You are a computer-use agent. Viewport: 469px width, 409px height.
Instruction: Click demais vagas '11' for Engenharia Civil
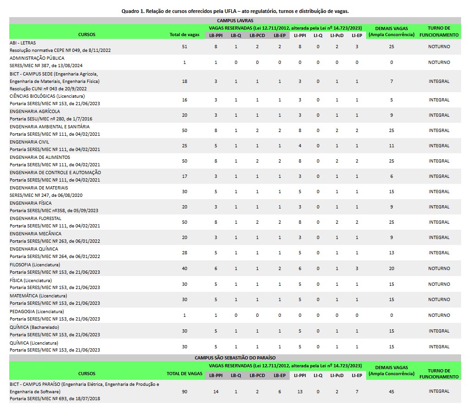pyautogui.click(x=392, y=145)
